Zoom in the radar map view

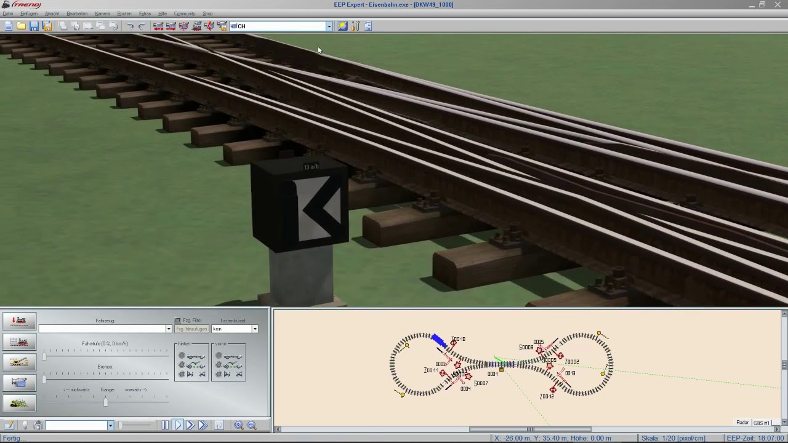tap(239, 425)
